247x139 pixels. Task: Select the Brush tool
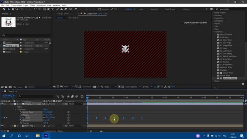coord(58,9)
